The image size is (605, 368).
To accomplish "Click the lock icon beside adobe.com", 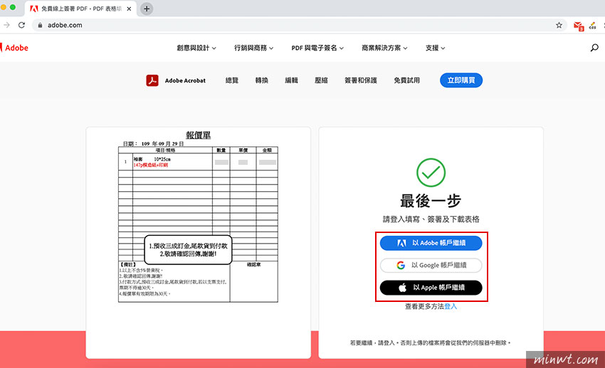I will pos(40,25).
